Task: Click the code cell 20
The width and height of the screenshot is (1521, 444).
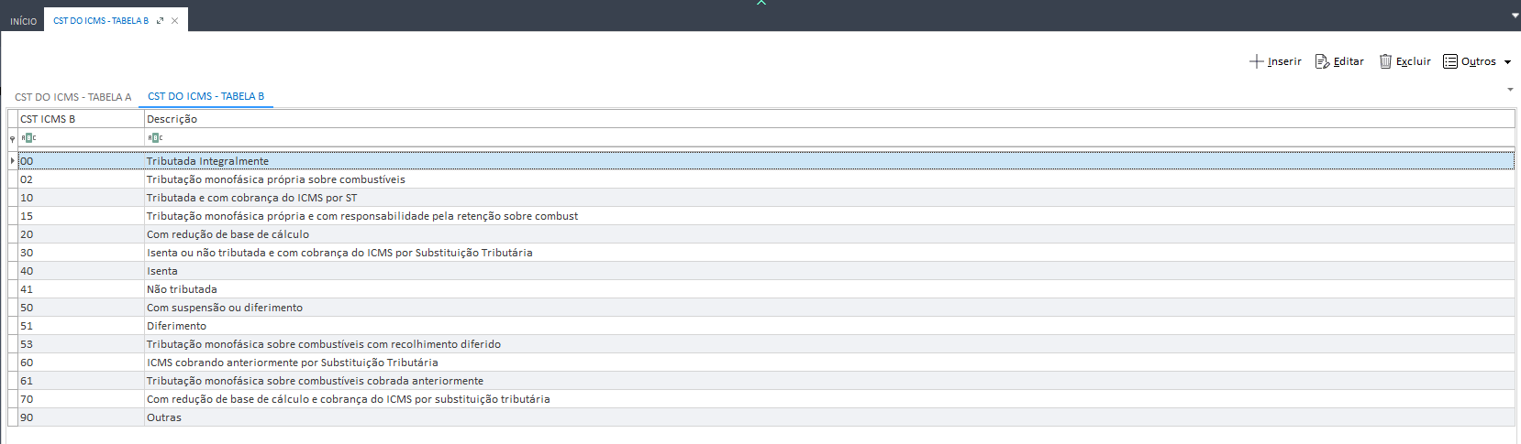Action: tap(81, 234)
